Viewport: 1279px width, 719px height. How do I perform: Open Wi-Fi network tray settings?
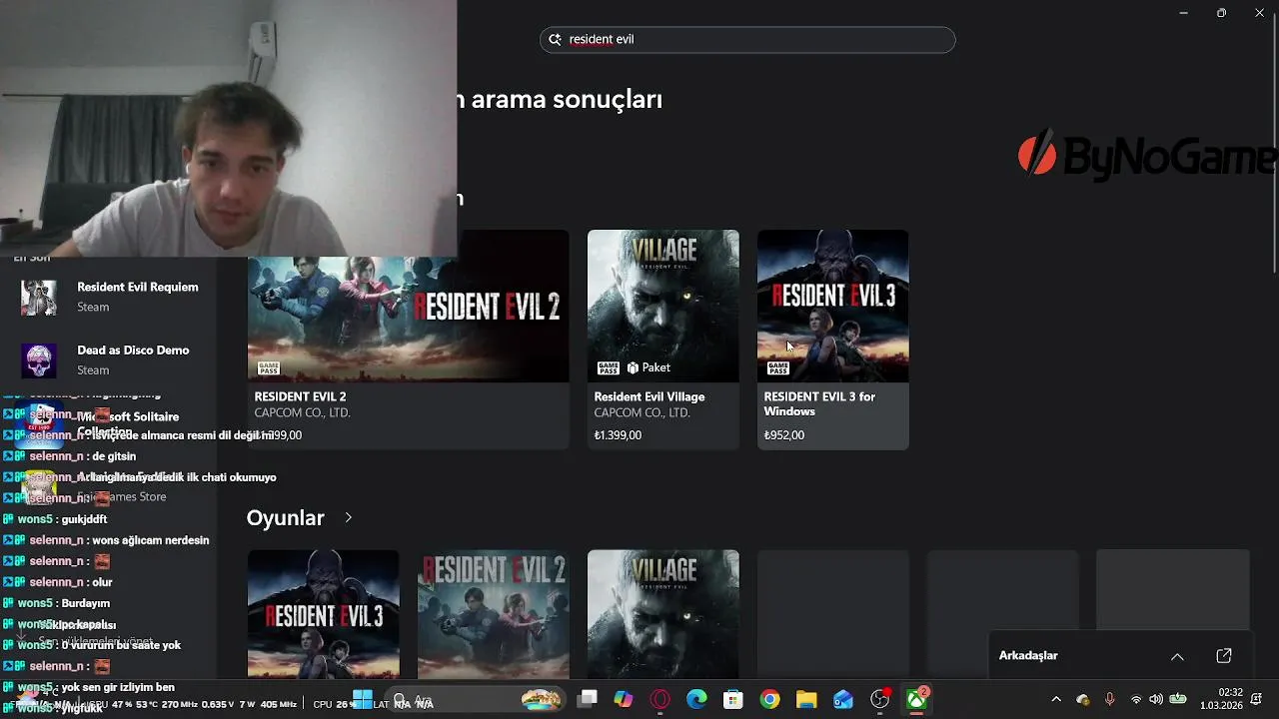coord(1136,700)
